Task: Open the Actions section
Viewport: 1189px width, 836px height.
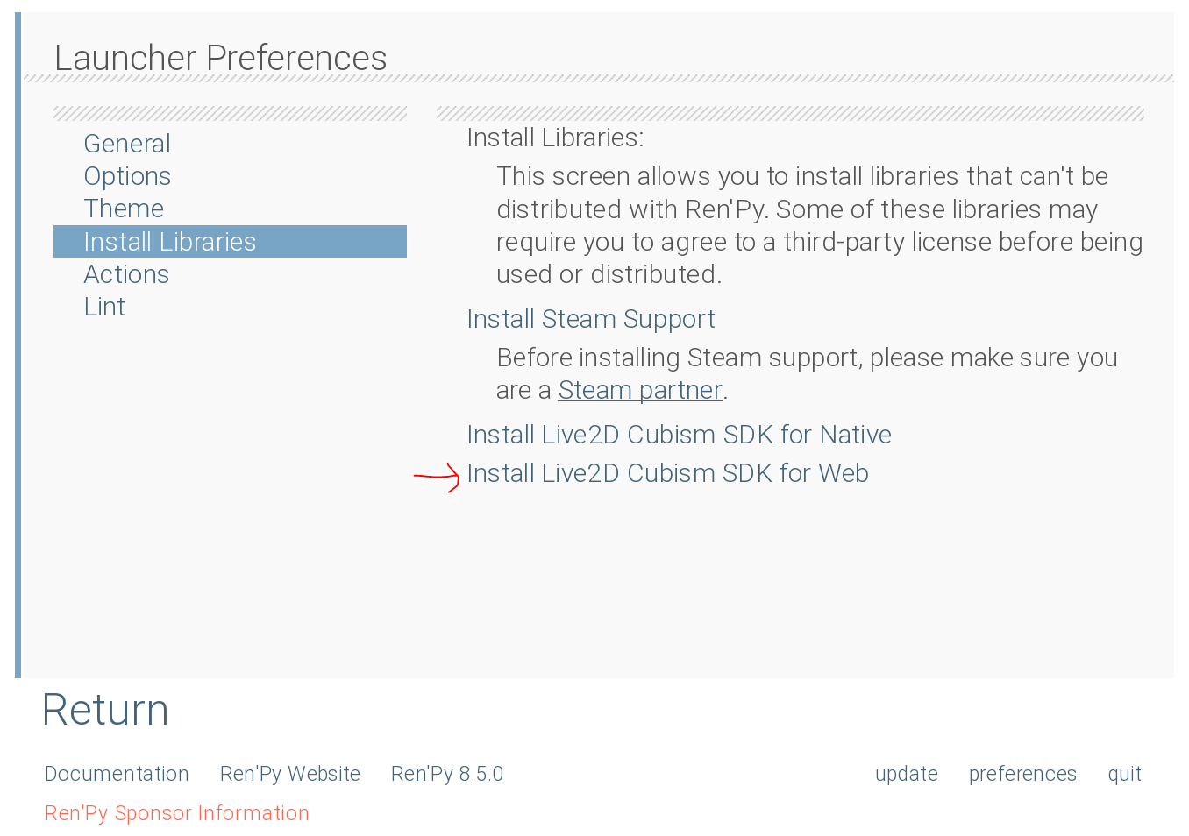Action: click(x=126, y=273)
